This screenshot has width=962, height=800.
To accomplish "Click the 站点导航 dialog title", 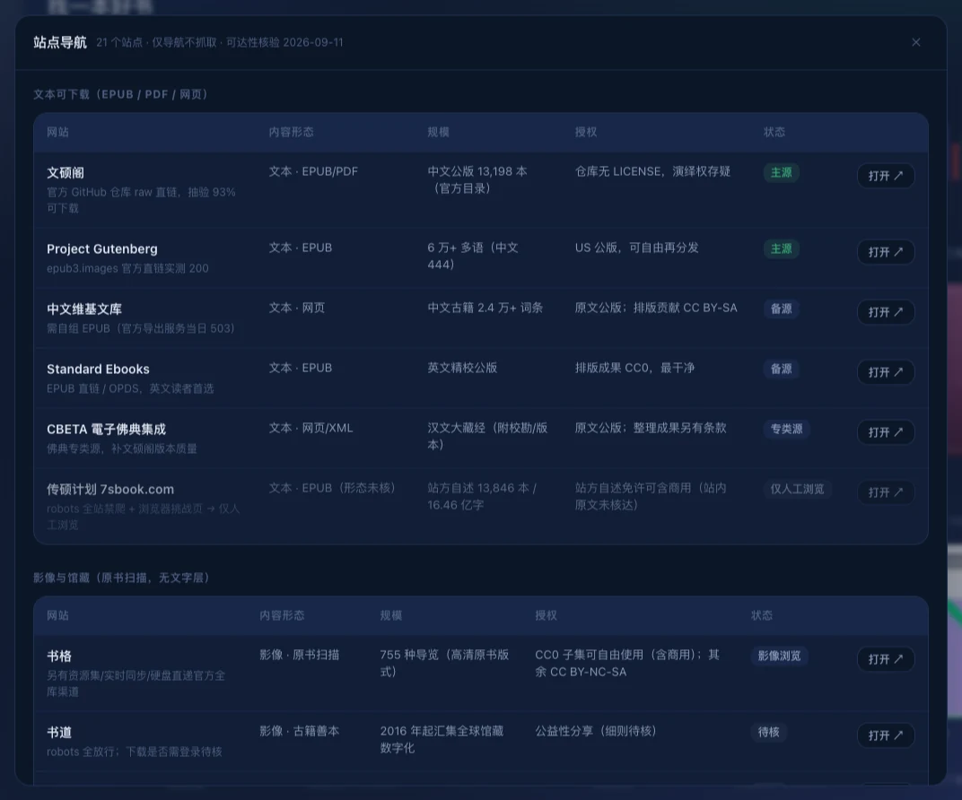I will point(60,42).
